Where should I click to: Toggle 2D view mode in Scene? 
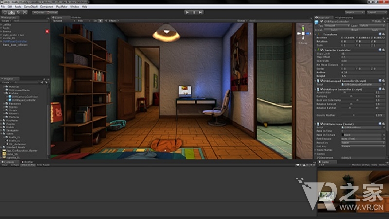click(x=95, y=21)
